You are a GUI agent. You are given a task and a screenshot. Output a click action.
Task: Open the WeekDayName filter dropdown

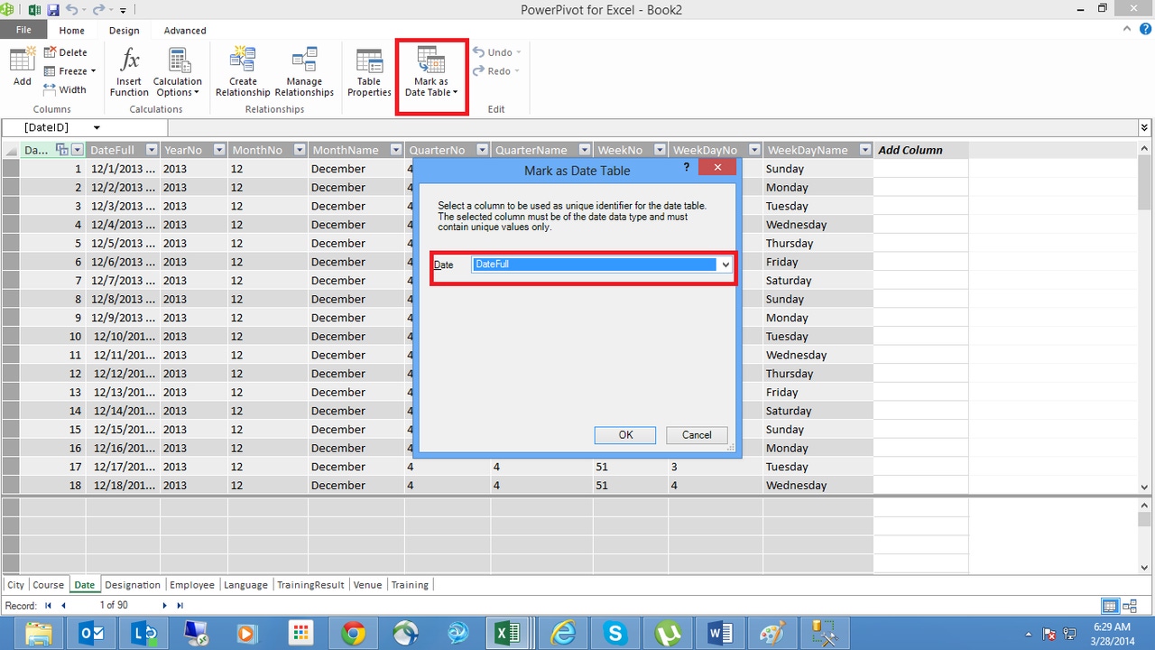coord(864,149)
